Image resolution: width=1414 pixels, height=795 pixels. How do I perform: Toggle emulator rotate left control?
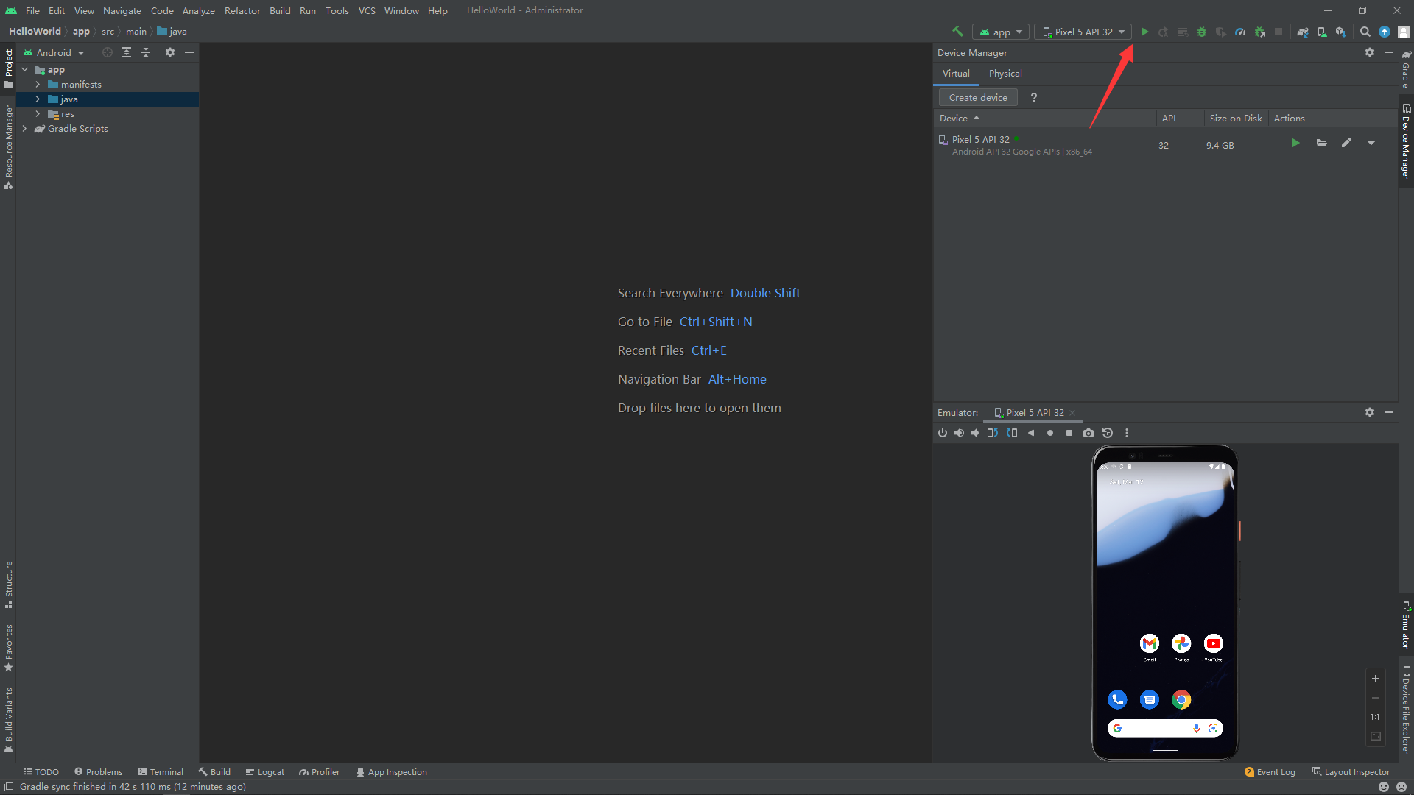point(993,433)
